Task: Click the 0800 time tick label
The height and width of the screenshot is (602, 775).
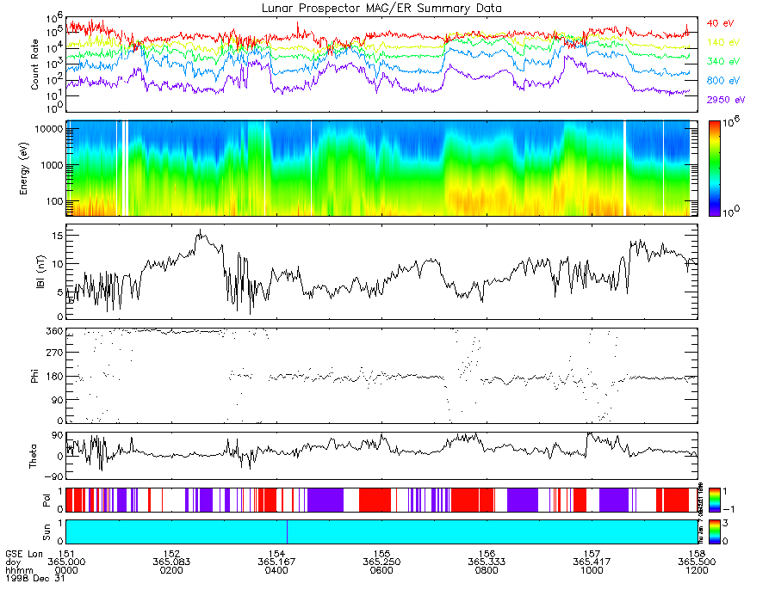Action: click(487, 570)
